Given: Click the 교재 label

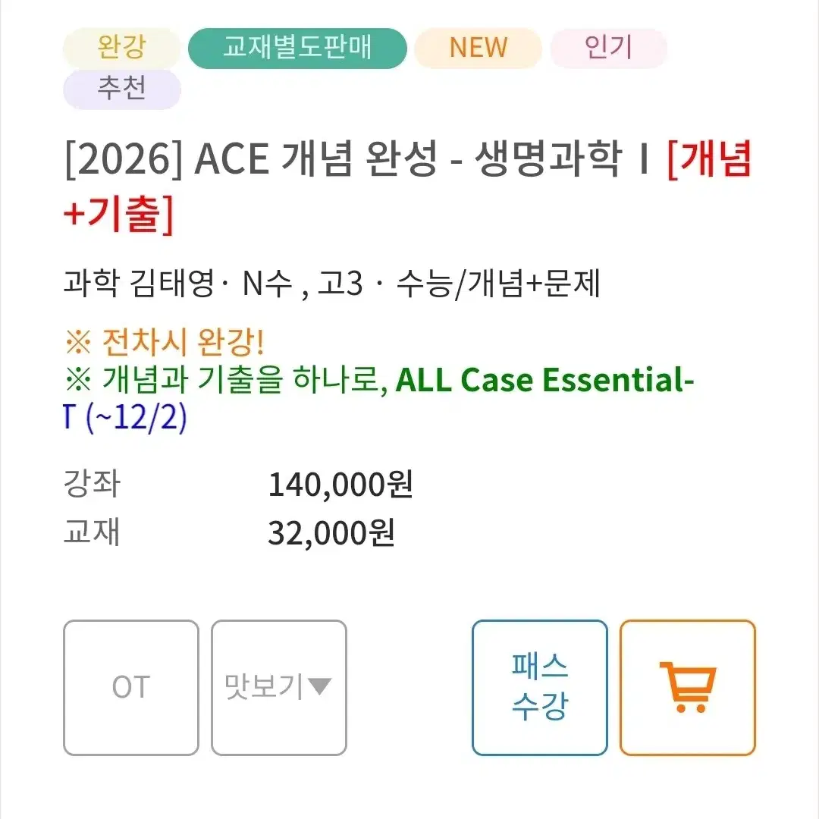Looking at the screenshot, I should click(92, 532).
